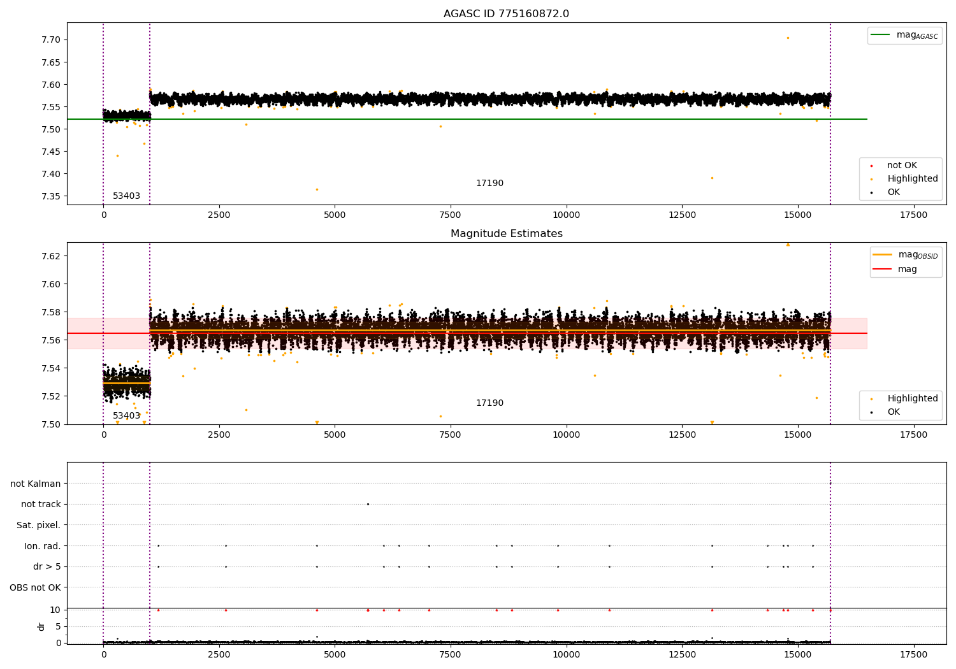Click the 'not OK' legend entry in the top plot

point(902,166)
